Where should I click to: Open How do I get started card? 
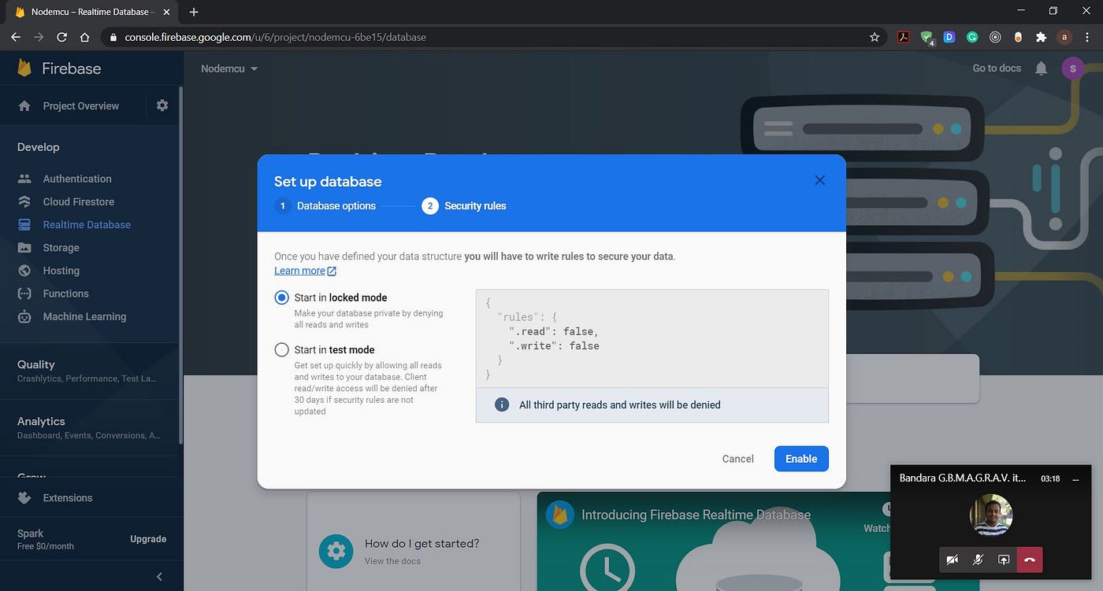(x=413, y=541)
